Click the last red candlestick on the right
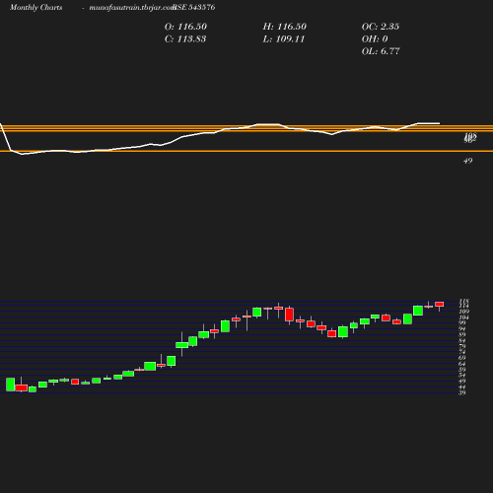493x493 pixels. pos(440,305)
